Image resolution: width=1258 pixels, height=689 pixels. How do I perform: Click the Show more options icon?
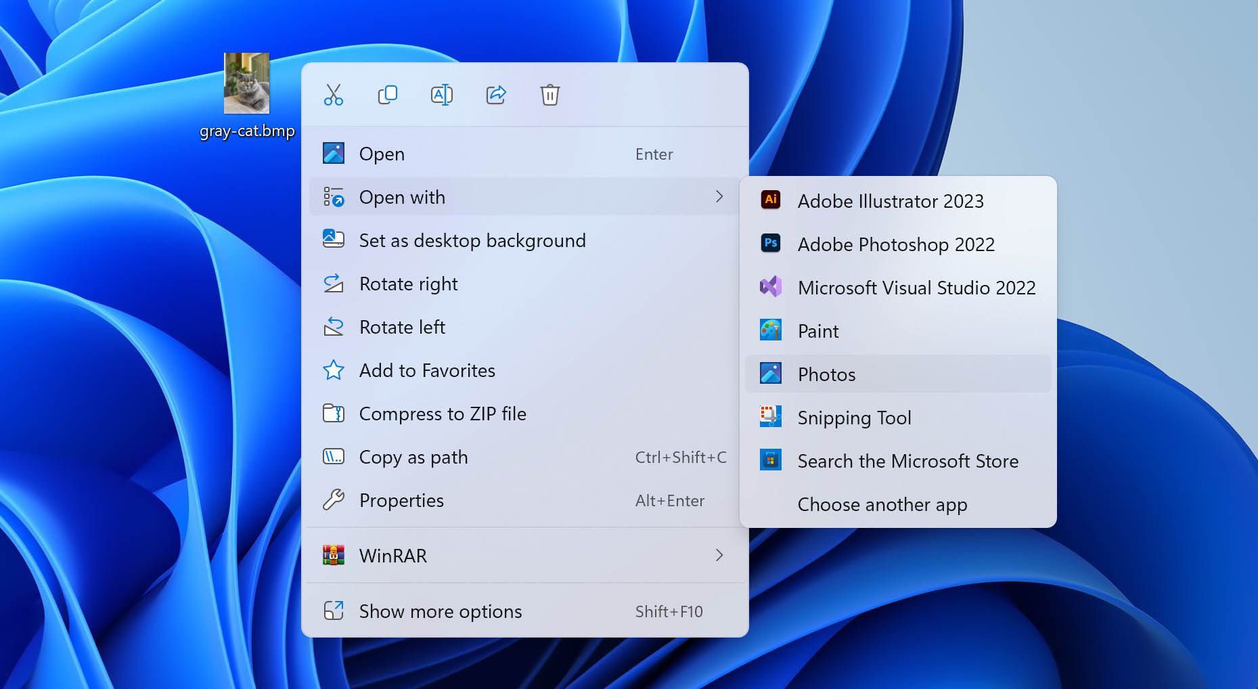pyautogui.click(x=334, y=611)
